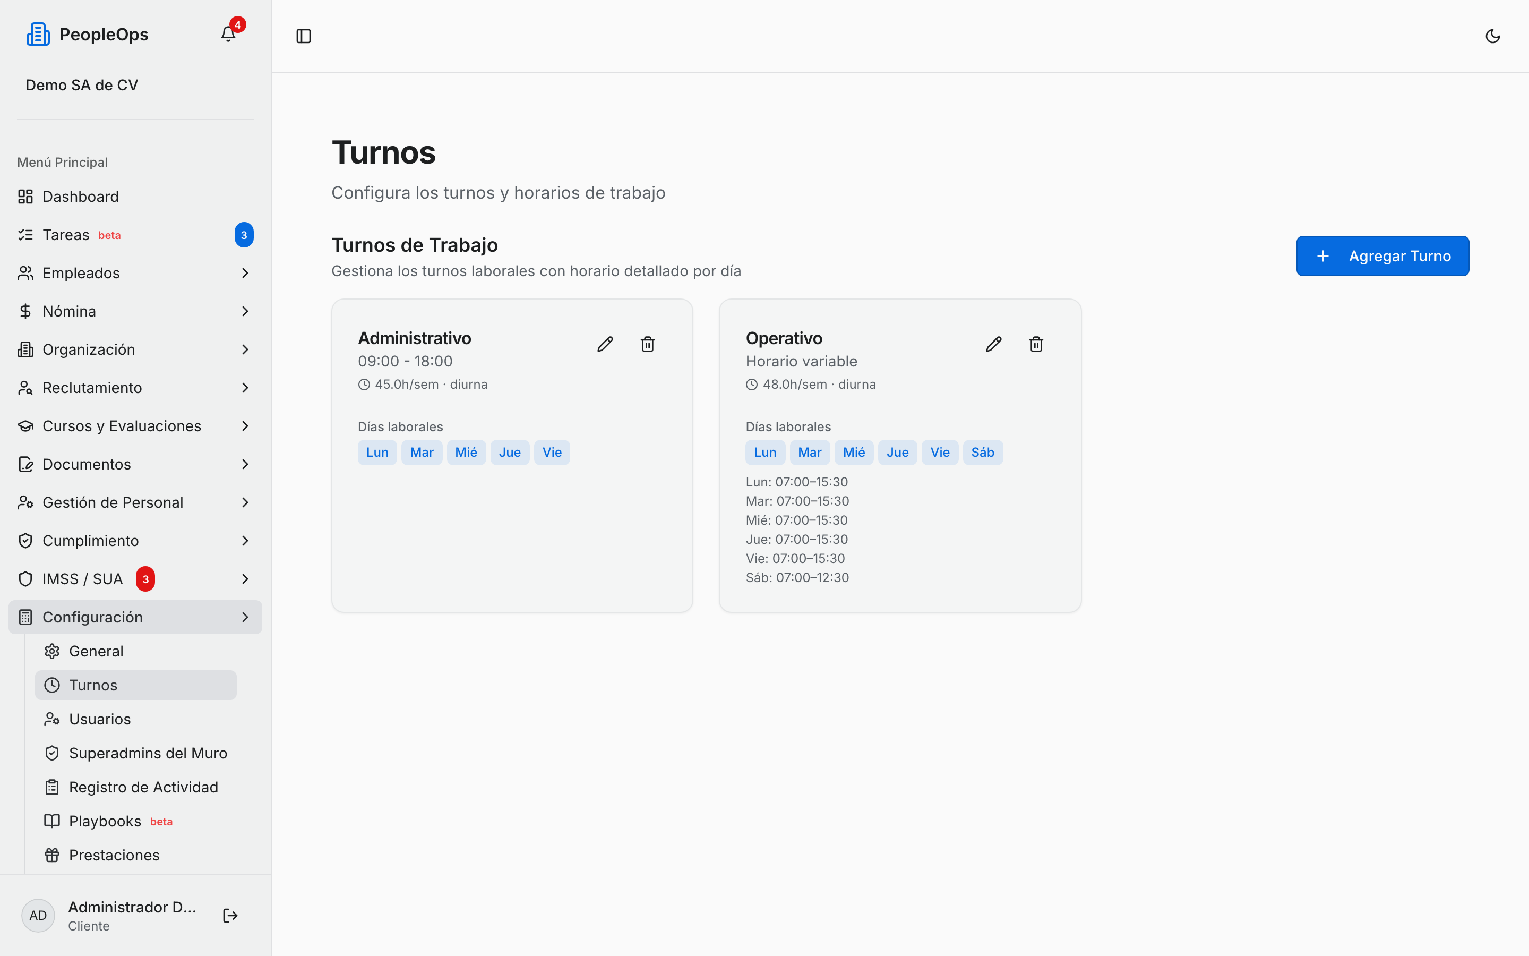Click the Empleados people icon
The height and width of the screenshot is (956, 1529).
tap(25, 273)
